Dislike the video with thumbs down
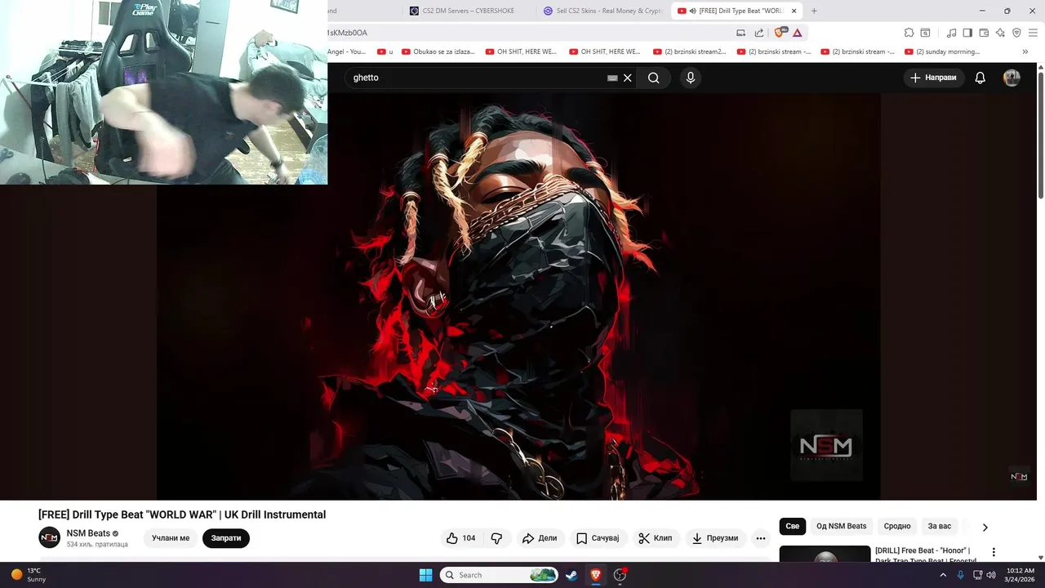Viewport: 1045px width, 588px height. pos(496,538)
